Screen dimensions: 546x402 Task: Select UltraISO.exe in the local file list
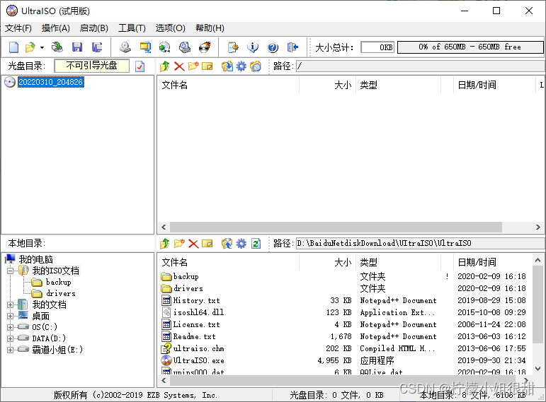pyautogui.click(x=199, y=360)
